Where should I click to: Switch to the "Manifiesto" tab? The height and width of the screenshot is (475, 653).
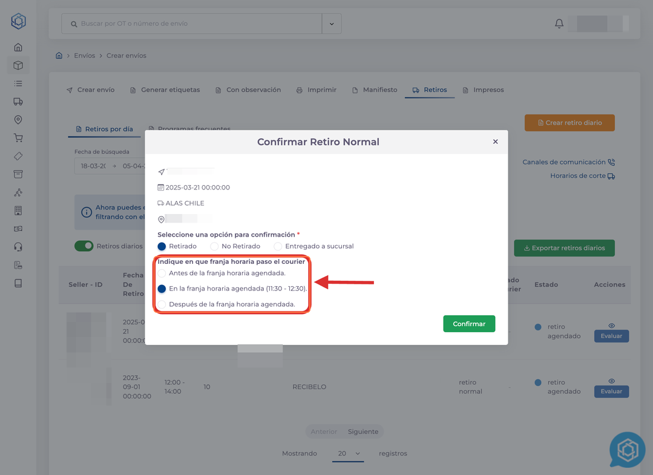pyautogui.click(x=375, y=90)
